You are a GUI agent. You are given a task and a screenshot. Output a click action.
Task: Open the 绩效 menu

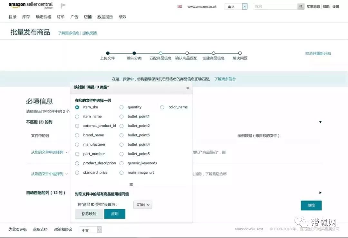(122, 17)
